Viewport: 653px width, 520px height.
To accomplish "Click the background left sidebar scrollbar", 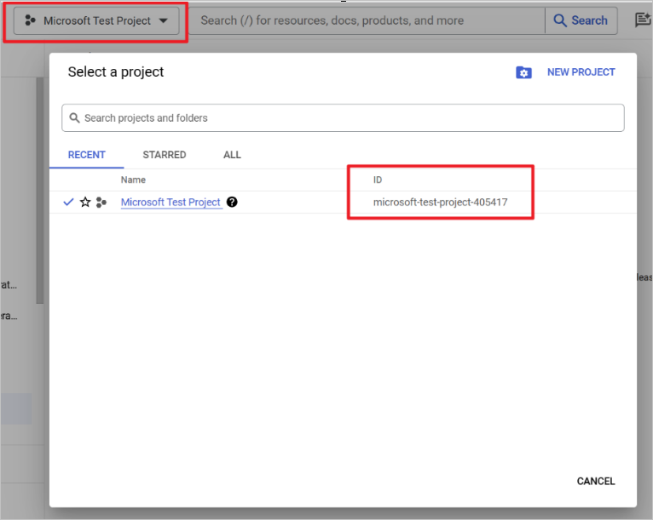I will (x=40, y=191).
